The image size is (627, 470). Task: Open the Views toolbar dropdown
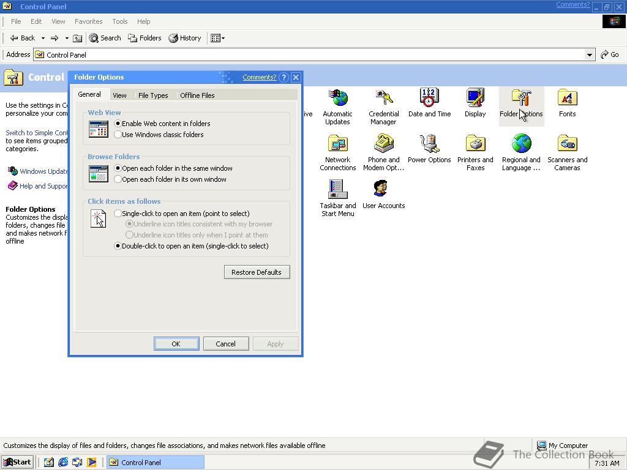pyautogui.click(x=217, y=38)
